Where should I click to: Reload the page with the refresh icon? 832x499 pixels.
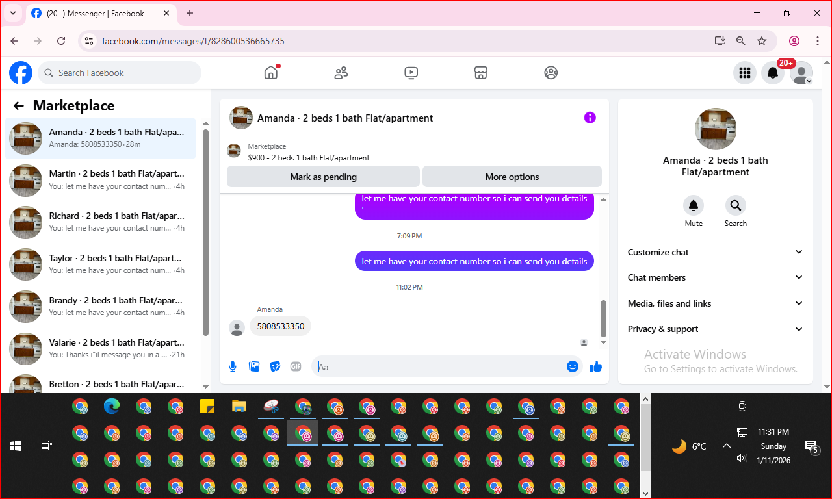tap(61, 41)
